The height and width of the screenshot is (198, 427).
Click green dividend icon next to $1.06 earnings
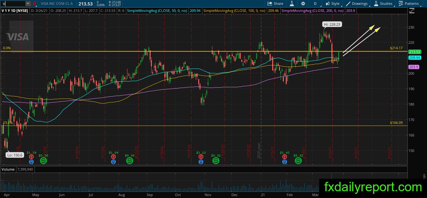pyautogui.click(x=130, y=160)
